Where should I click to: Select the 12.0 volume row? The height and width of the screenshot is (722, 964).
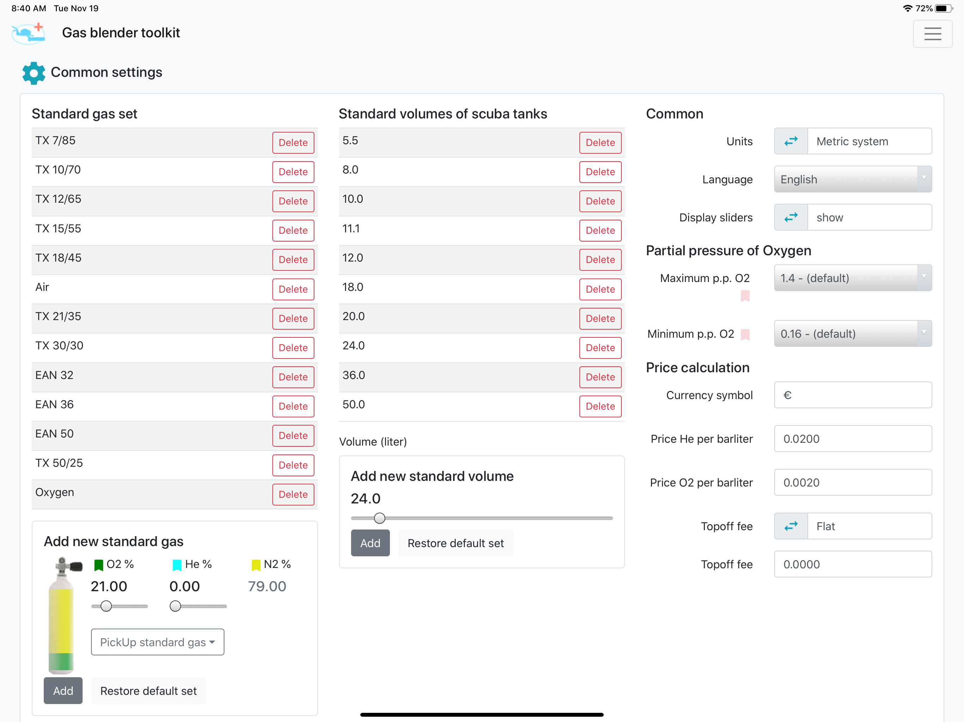point(482,259)
